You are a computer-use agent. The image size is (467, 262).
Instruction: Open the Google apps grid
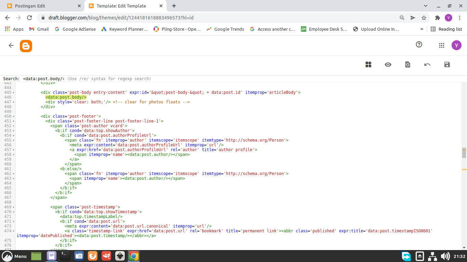pyautogui.click(x=441, y=45)
